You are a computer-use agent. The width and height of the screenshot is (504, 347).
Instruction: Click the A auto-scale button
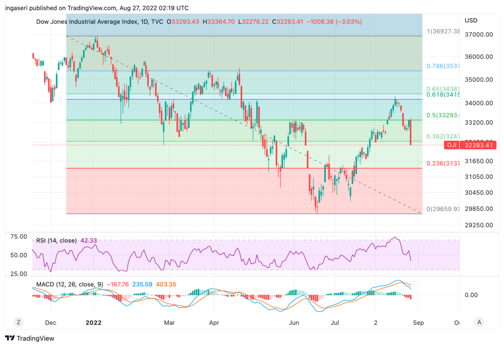pos(479,322)
